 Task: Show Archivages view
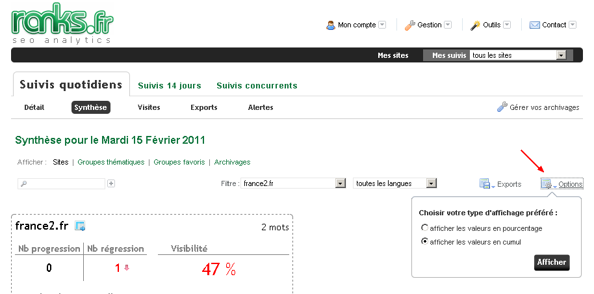(x=232, y=162)
